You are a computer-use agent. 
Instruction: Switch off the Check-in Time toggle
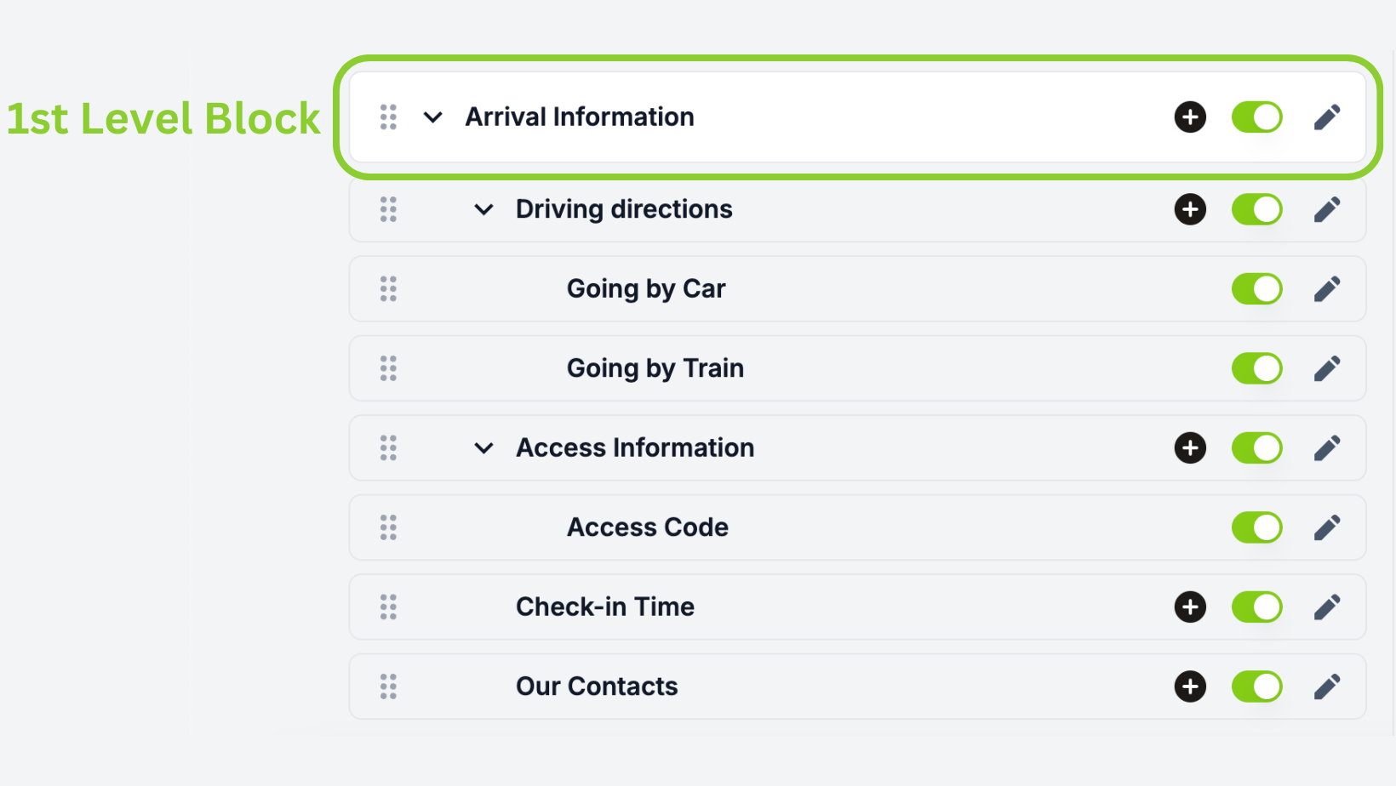(1256, 607)
